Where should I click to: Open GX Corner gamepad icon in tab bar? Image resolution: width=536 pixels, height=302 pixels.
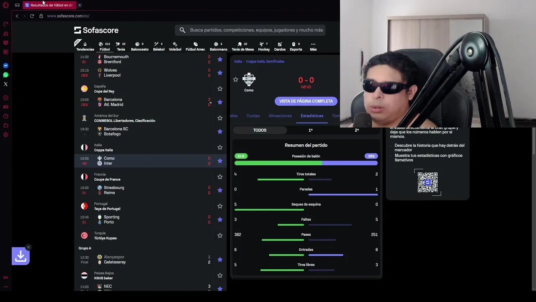click(17, 5)
